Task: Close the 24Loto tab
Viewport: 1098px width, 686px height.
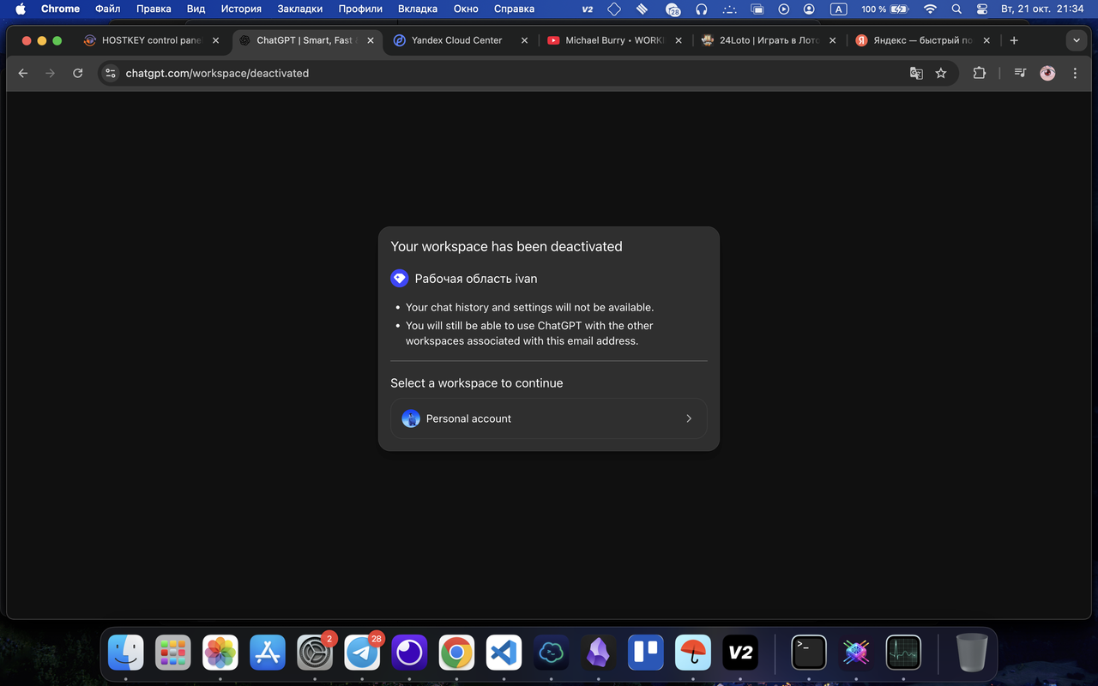Action: [x=832, y=40]
